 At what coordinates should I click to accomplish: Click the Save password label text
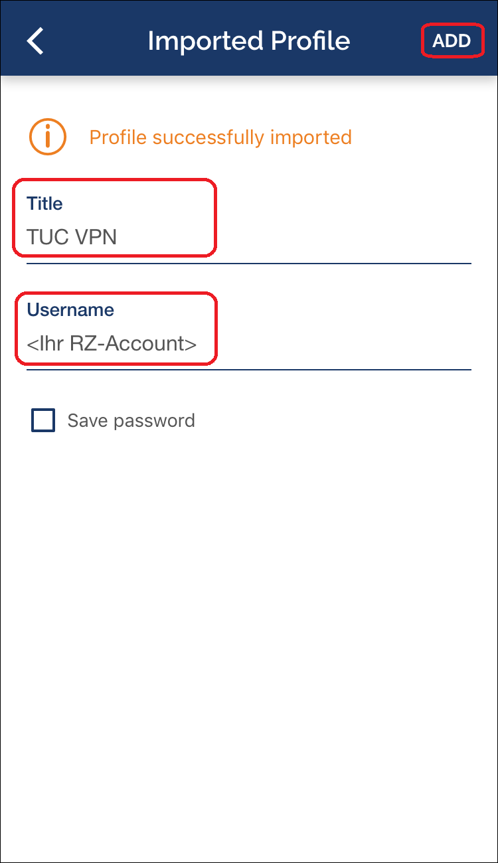pyautogui.click(x=131, y=420)
